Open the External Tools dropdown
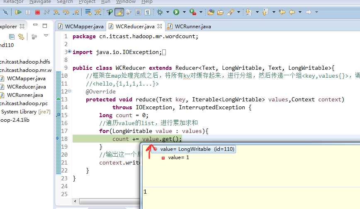The width and height of the screenshot is (360, 209). point(201,12)
